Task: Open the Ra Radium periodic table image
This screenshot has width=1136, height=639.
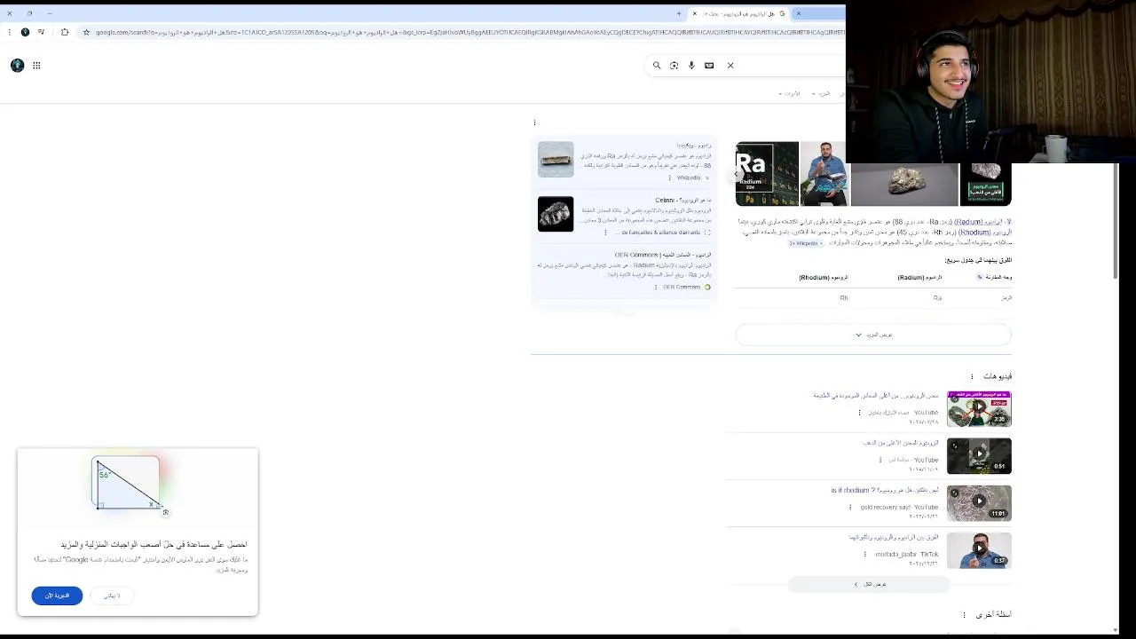Action: click(767, 173)
